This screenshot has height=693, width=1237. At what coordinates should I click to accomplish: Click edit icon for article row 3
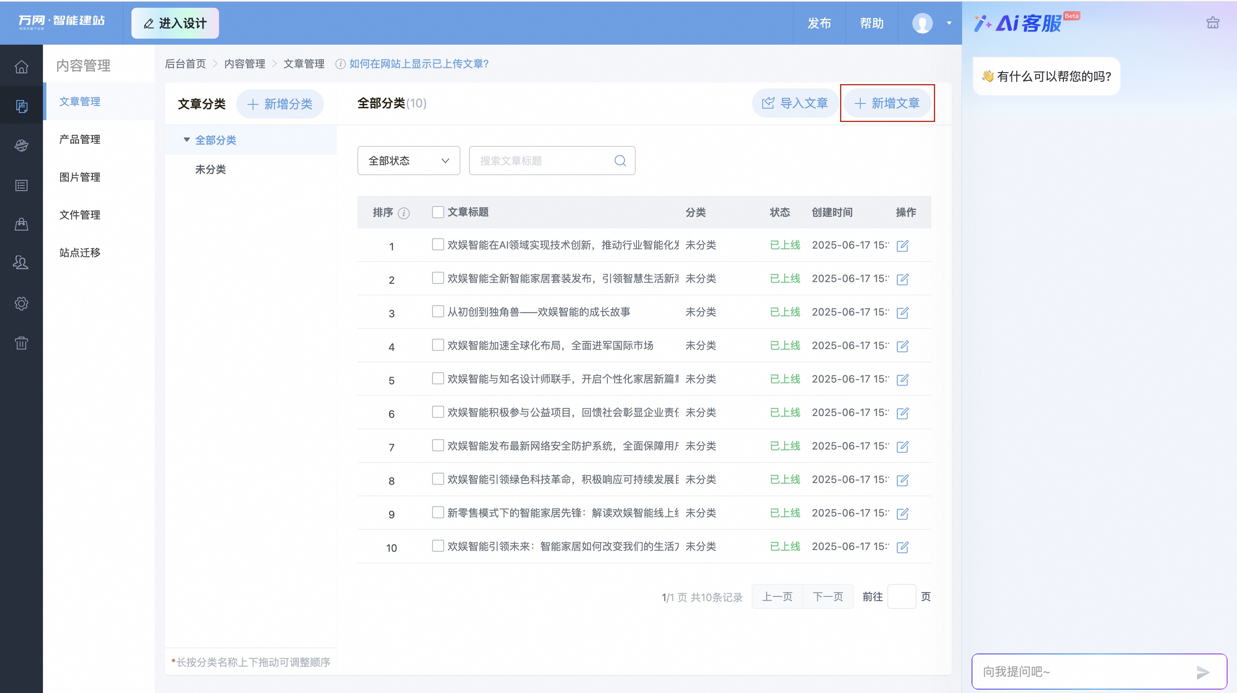(x=902, y=313)
